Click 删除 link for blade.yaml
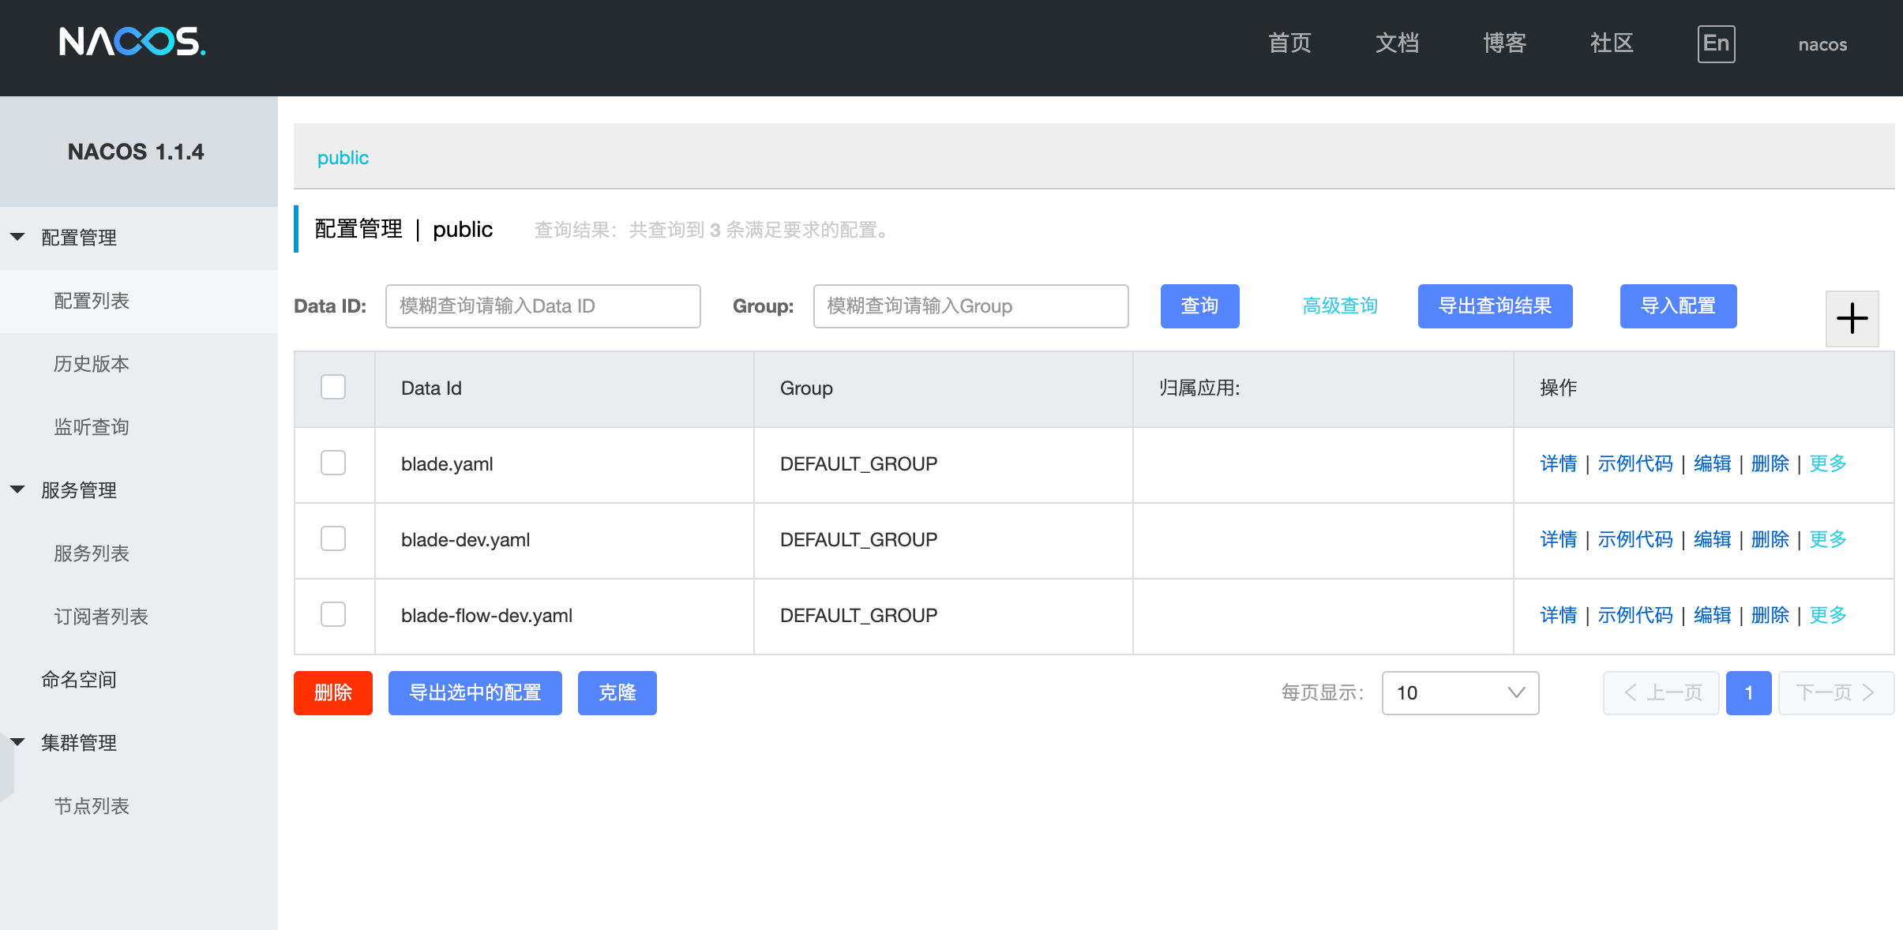This screenshot has width=1903, height=930. click(1770, 463)
